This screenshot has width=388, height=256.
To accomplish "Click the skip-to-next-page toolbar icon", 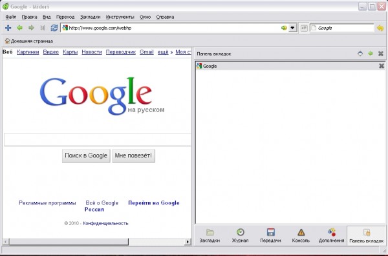I will point(43,28).
